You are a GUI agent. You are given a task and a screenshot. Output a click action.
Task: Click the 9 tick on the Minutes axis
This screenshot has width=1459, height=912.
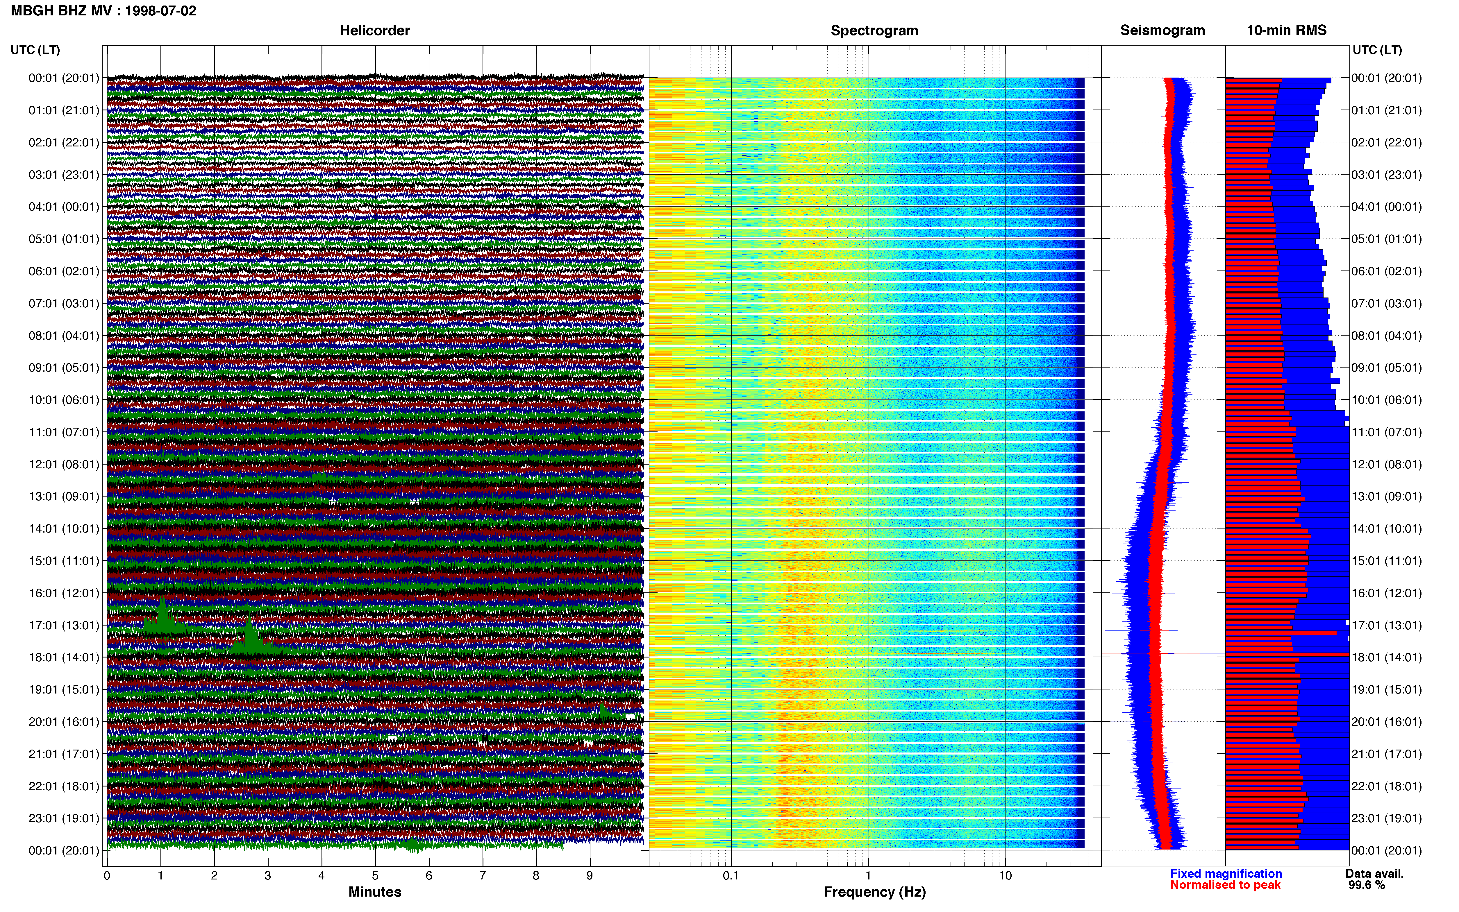coord(590,876)
